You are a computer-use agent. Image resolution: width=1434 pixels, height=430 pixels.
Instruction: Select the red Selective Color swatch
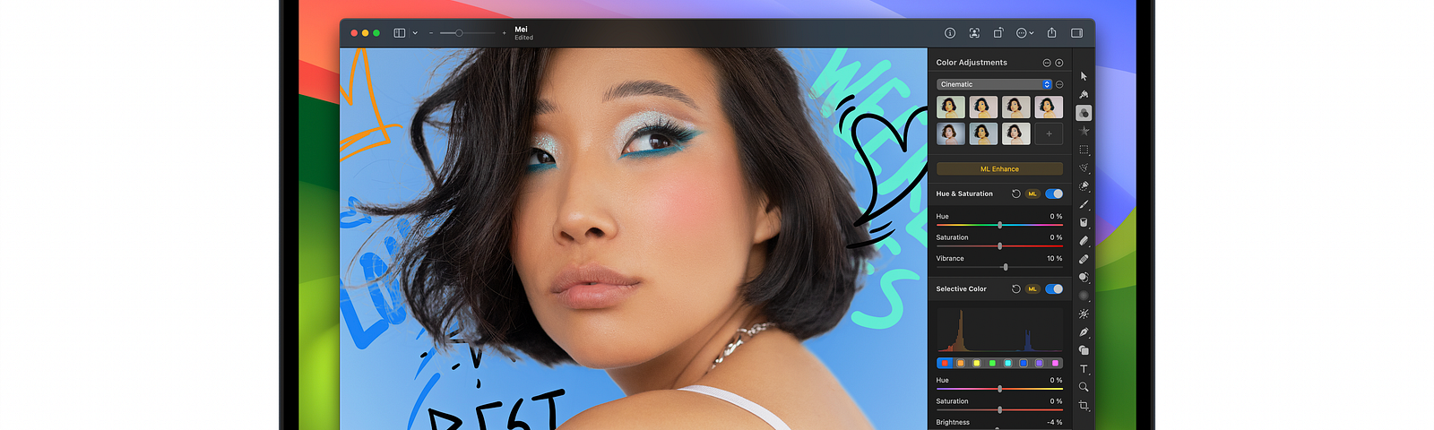945,363
